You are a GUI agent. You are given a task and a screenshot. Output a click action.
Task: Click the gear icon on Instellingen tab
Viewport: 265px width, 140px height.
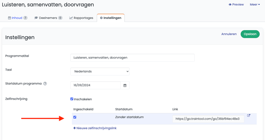click(x=101, y=18)
